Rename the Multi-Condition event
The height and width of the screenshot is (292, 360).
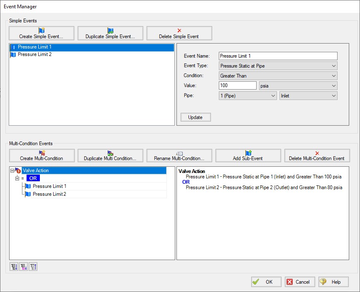179,156
